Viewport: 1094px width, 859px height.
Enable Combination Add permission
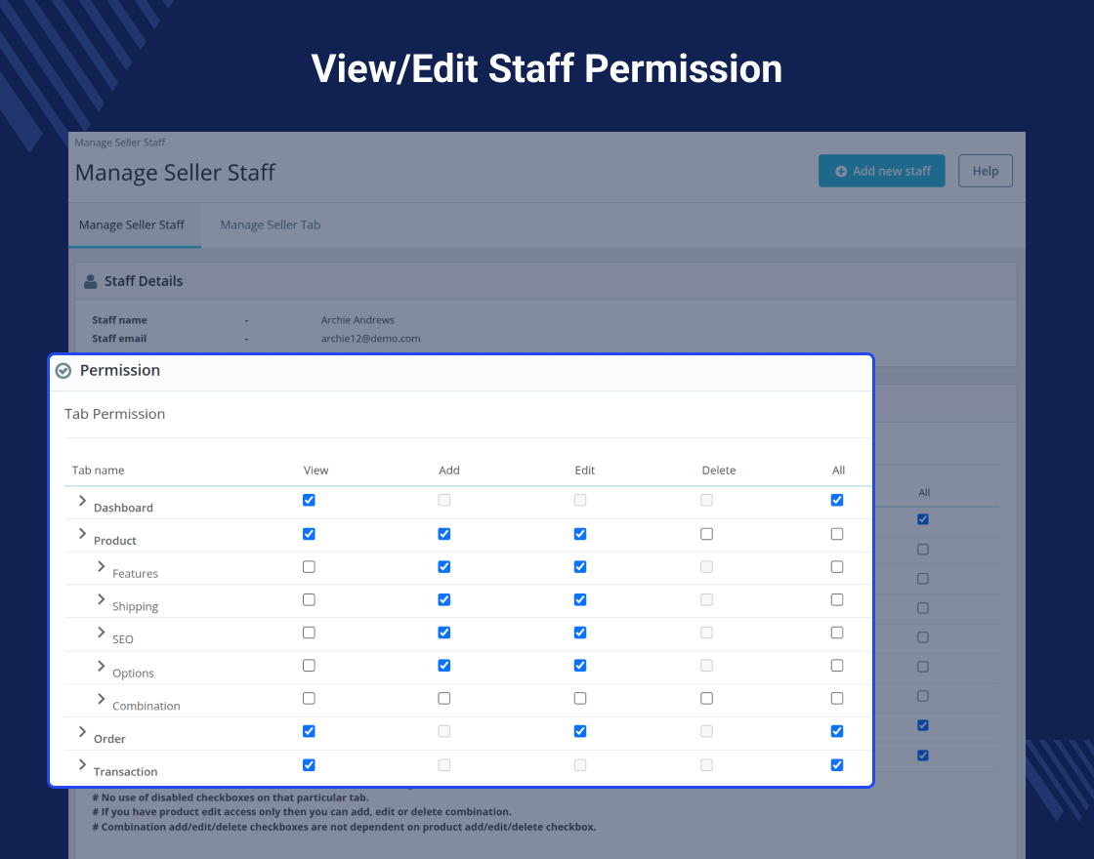(443, 698)
